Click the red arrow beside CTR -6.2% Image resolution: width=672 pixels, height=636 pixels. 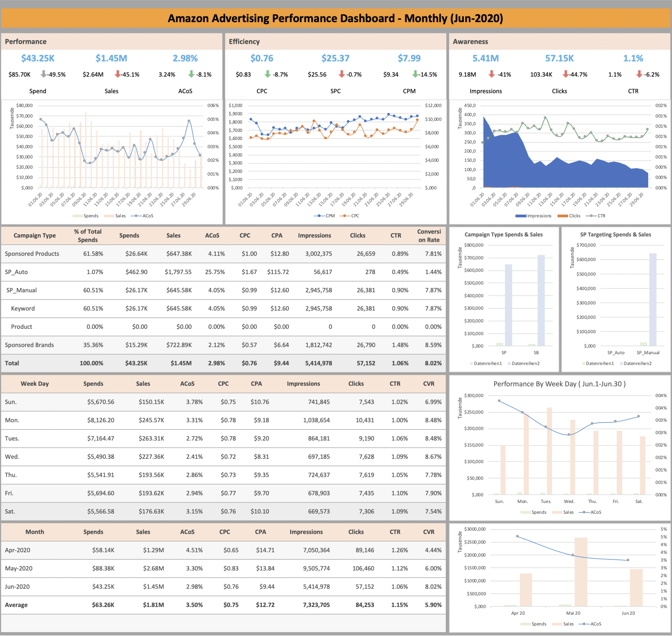[639, 74]
